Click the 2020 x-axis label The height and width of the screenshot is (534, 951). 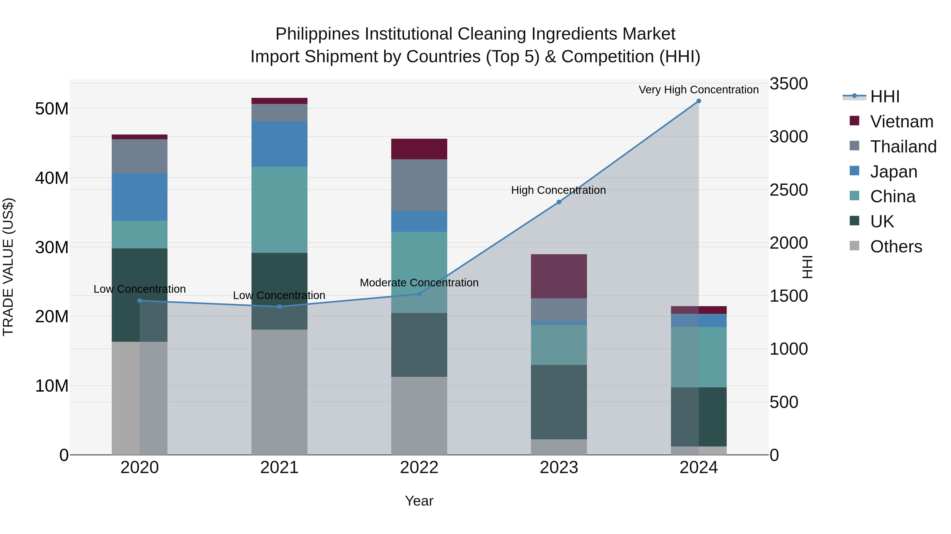pos(139,468)
